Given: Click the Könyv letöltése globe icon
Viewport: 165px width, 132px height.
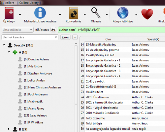Looking at the screenshot, I should (123, 13).
